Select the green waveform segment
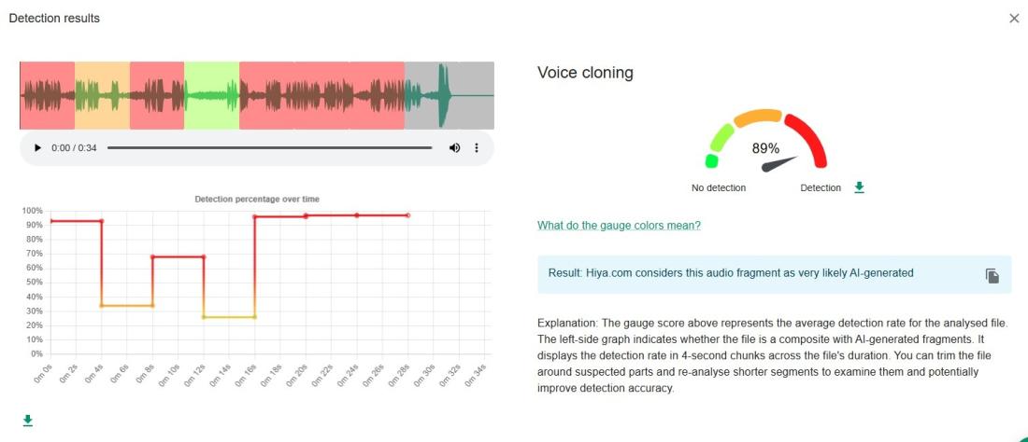This screenshot has width=1028, height=442. (x=211, y=95)
